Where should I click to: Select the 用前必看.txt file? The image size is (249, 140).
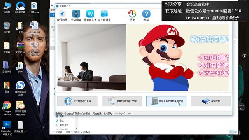[x=20, y=127]
